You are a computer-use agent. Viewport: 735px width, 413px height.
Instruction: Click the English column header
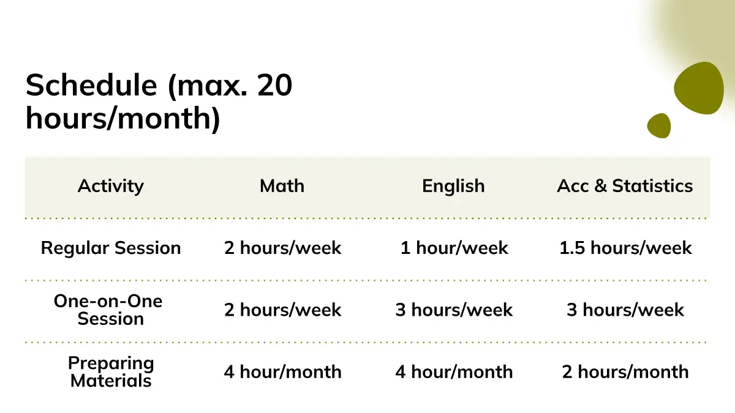[x=453, y=186]
